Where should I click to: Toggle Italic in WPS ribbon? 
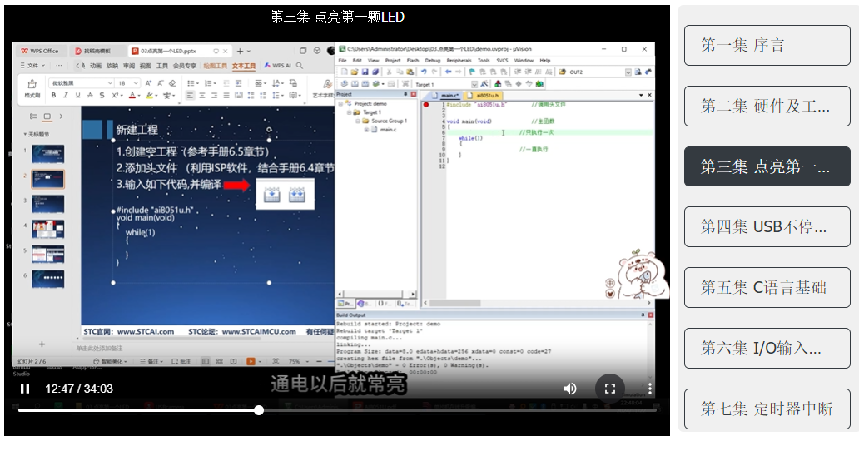pyautogui.click(x=65, y=95)
